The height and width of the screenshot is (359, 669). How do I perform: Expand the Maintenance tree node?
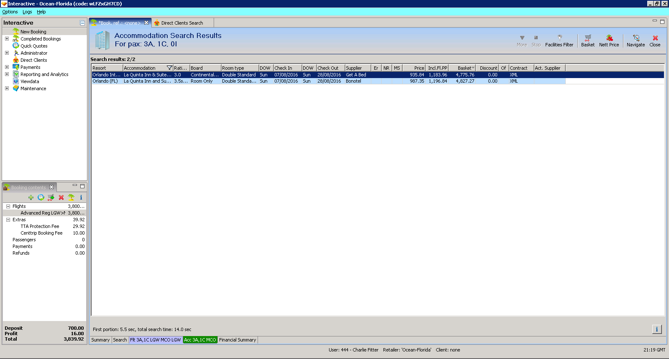(x=7, y=88)
